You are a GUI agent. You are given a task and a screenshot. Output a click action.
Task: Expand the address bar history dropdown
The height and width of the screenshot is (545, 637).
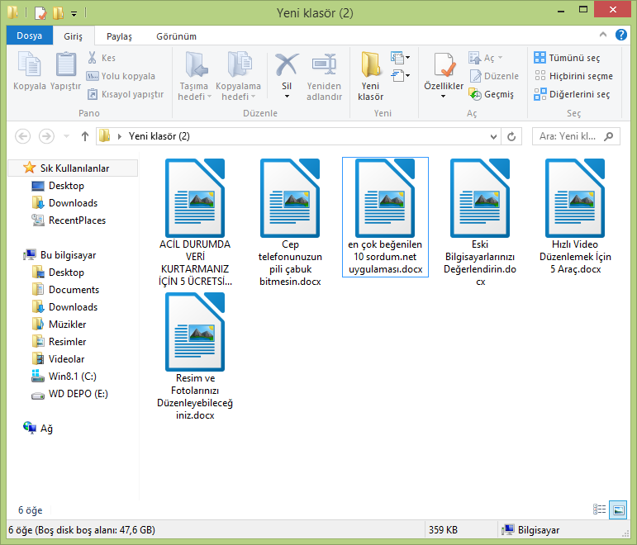(x=493, y=136)
